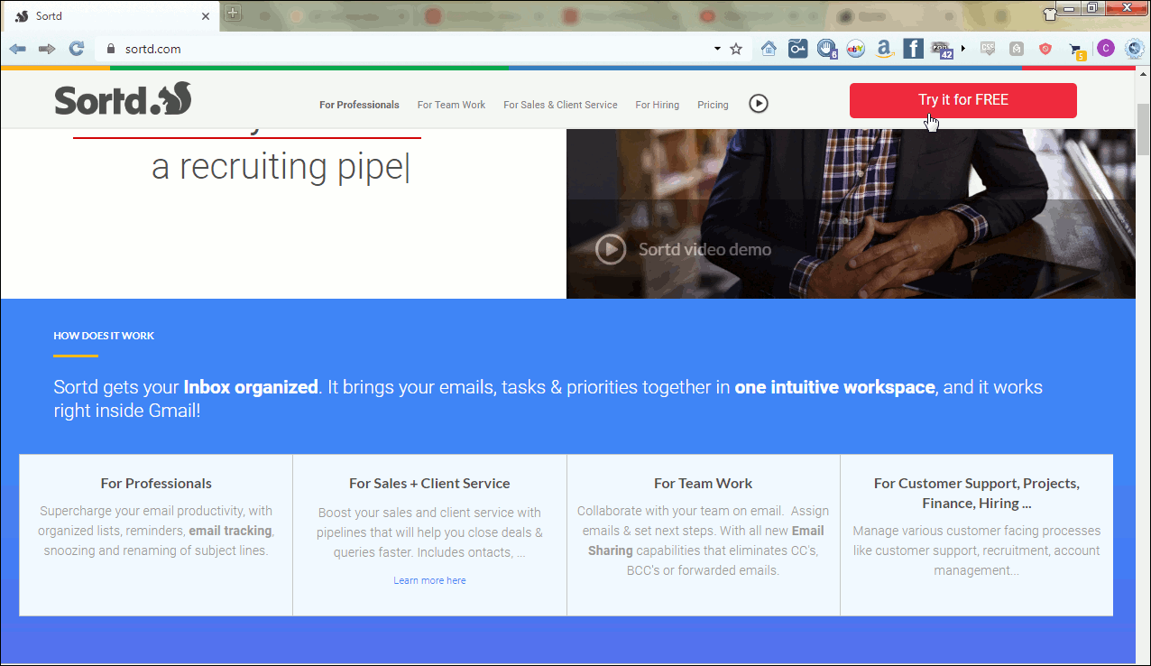Open the For Hiring nav item
The image size is (1151, 666).
[657, 105]
